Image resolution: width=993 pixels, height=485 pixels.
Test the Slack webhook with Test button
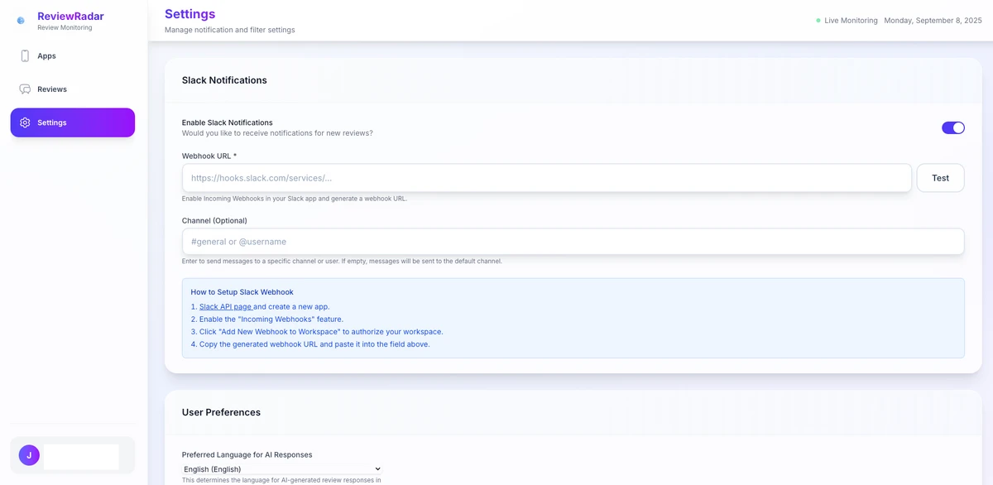click(941, 178)
